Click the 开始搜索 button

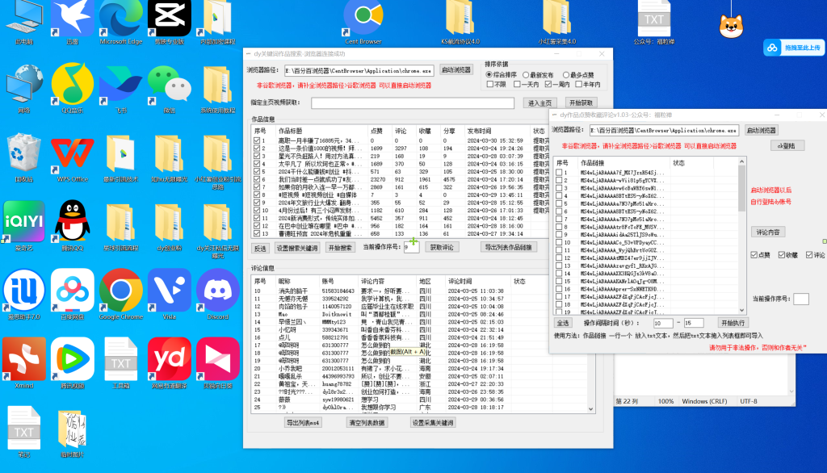tap(340, 248)
